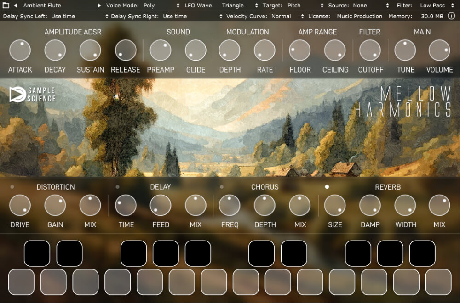Go to previous preset arrow

pyautogui.click(x=15, y=5)
